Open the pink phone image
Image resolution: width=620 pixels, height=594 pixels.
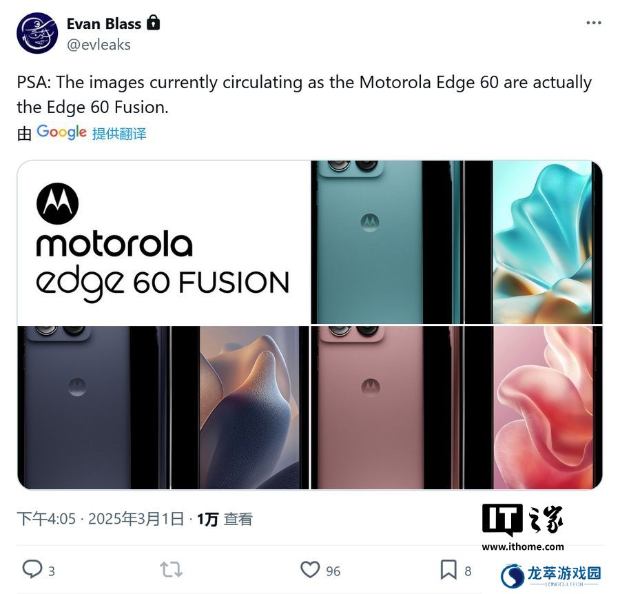(x=457, y=408)
